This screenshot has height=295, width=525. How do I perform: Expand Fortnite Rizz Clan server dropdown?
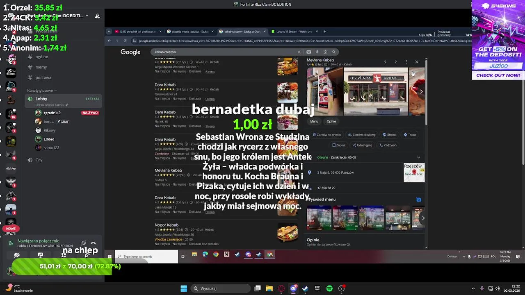pos(87,16)
